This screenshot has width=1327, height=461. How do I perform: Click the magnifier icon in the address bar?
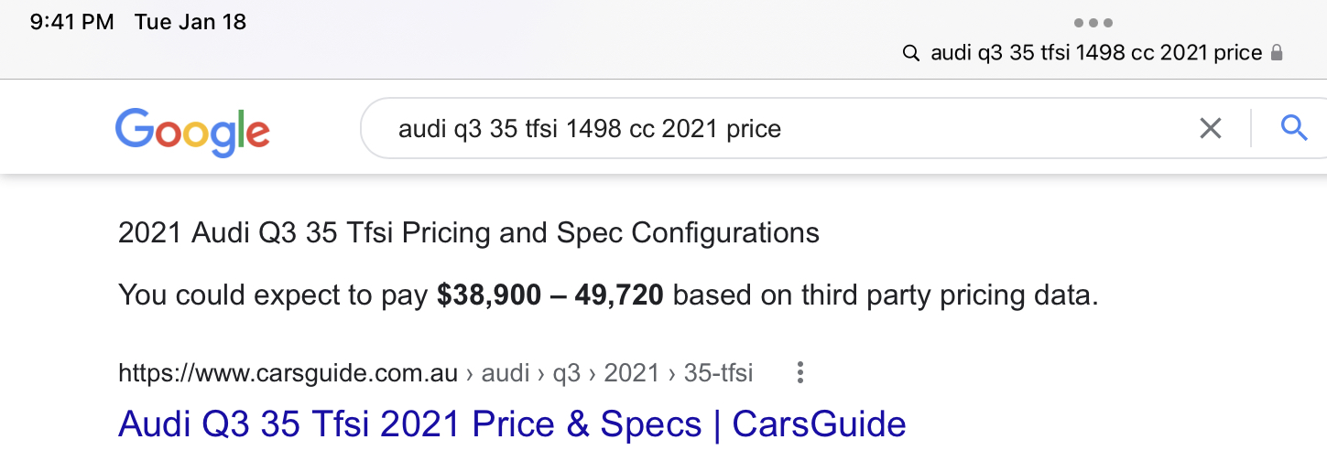click(x=910, y=53)
